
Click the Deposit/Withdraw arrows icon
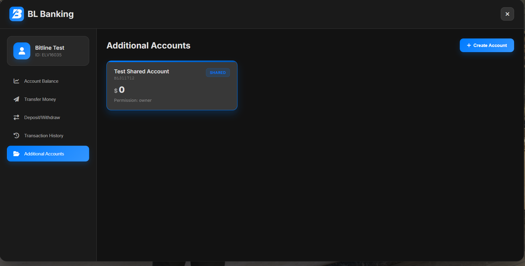coord(16,117)
